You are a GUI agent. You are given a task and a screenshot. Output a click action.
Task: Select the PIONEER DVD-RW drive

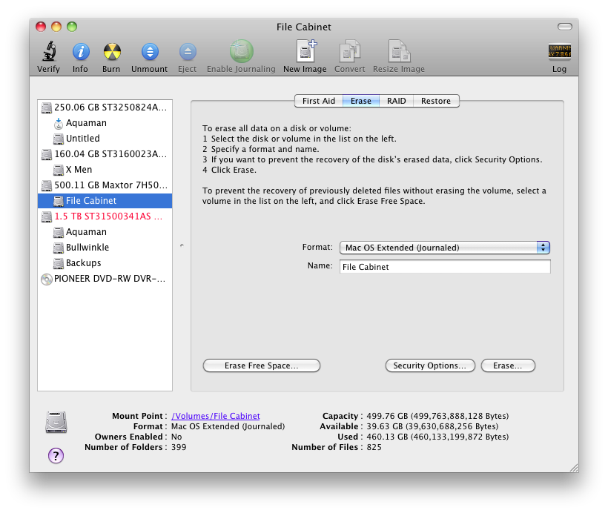pyautogui.click(x=105, y=279)
